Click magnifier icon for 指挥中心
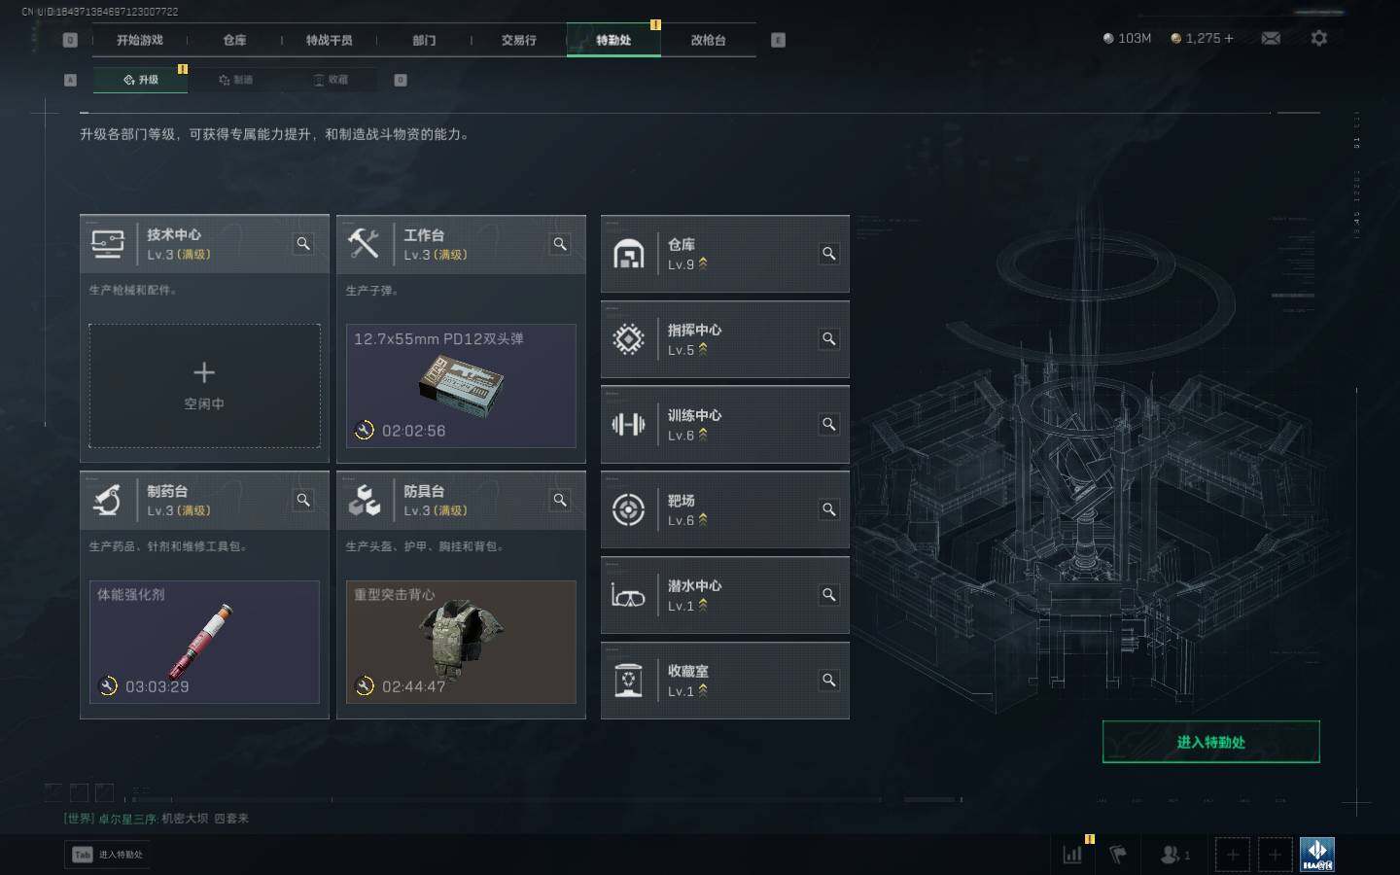1400x875 pixels. click(829, 339)
